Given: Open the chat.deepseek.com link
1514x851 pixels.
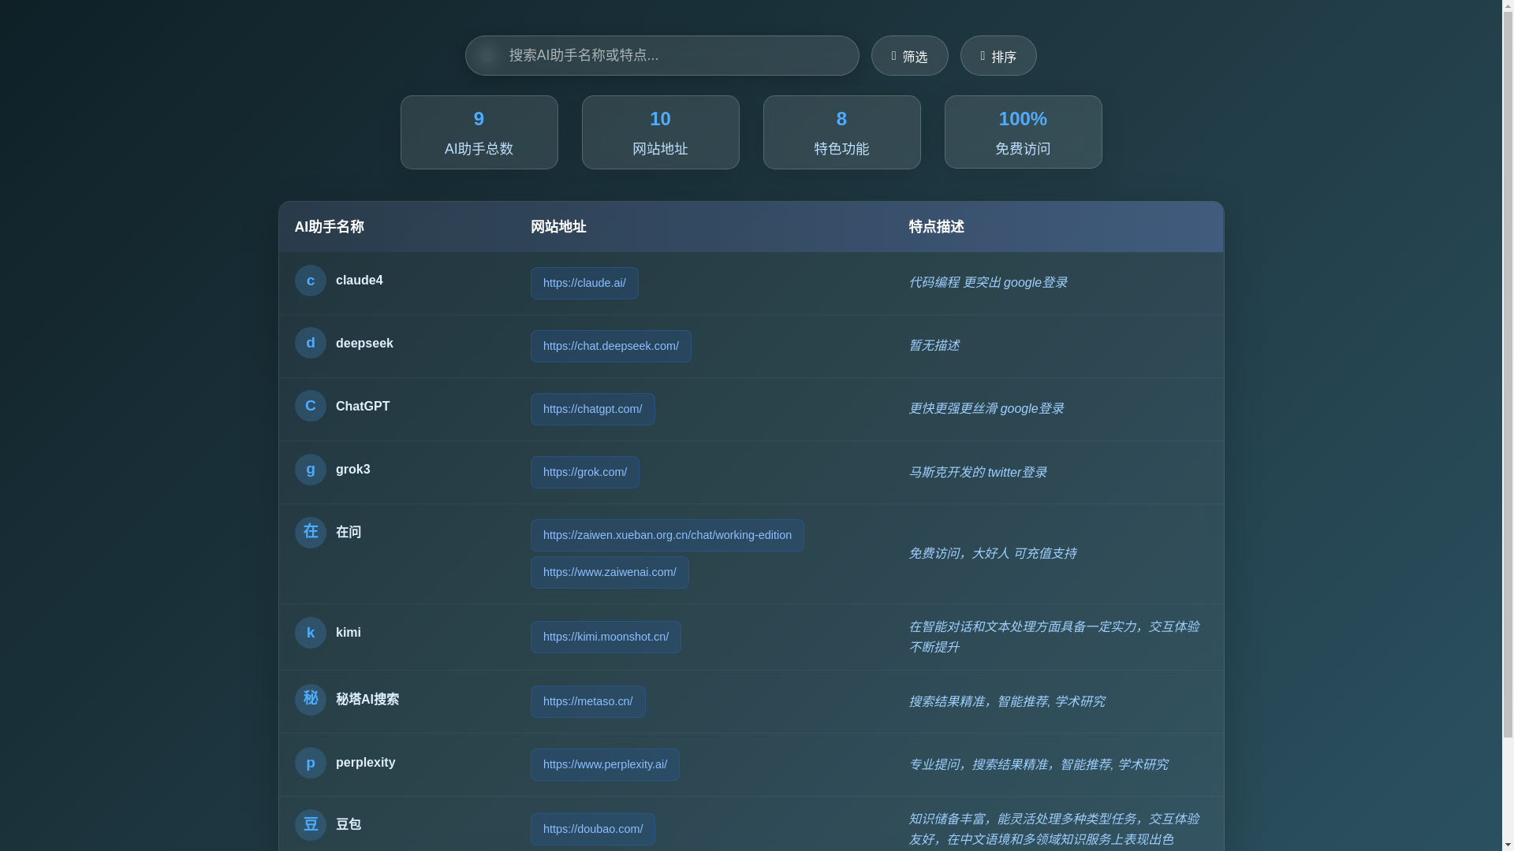Looking at the screenshot, I should point(610,346).
